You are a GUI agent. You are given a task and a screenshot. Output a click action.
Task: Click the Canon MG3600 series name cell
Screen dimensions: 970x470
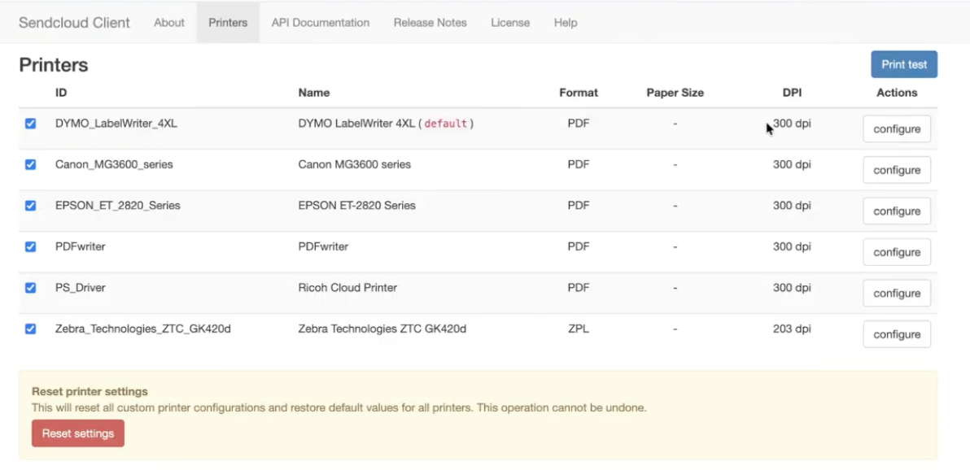point(355,164)
